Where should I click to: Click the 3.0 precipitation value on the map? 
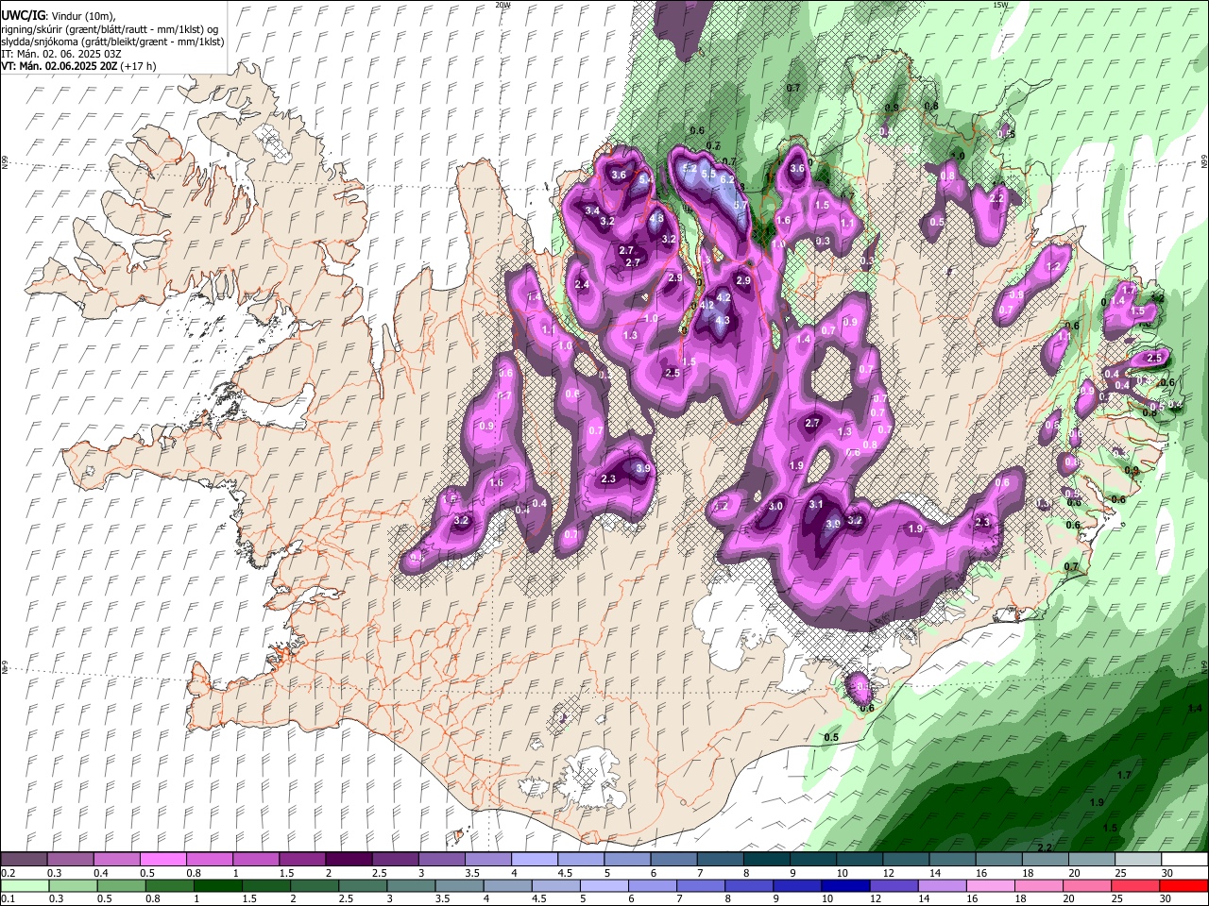coord(775,507)
